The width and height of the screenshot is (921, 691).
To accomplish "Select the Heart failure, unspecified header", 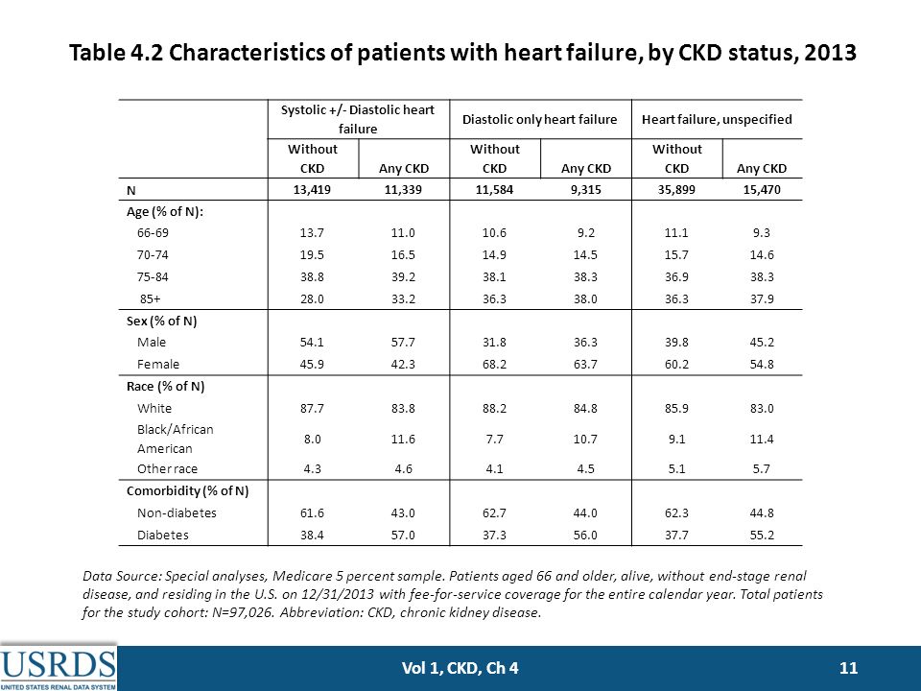I will coord(717,119).
